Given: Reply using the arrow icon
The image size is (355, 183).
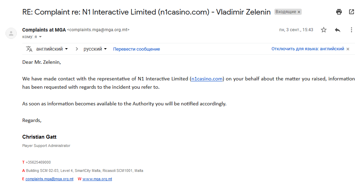Looking at the screenshot, I should click(338, 30).
